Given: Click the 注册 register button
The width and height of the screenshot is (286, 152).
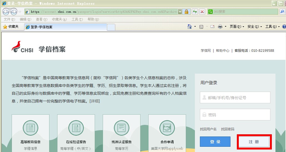Looking at the screenshot, I should click(254, 142).
